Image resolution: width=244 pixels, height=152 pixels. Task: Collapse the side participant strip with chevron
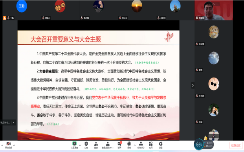[193, 85]
